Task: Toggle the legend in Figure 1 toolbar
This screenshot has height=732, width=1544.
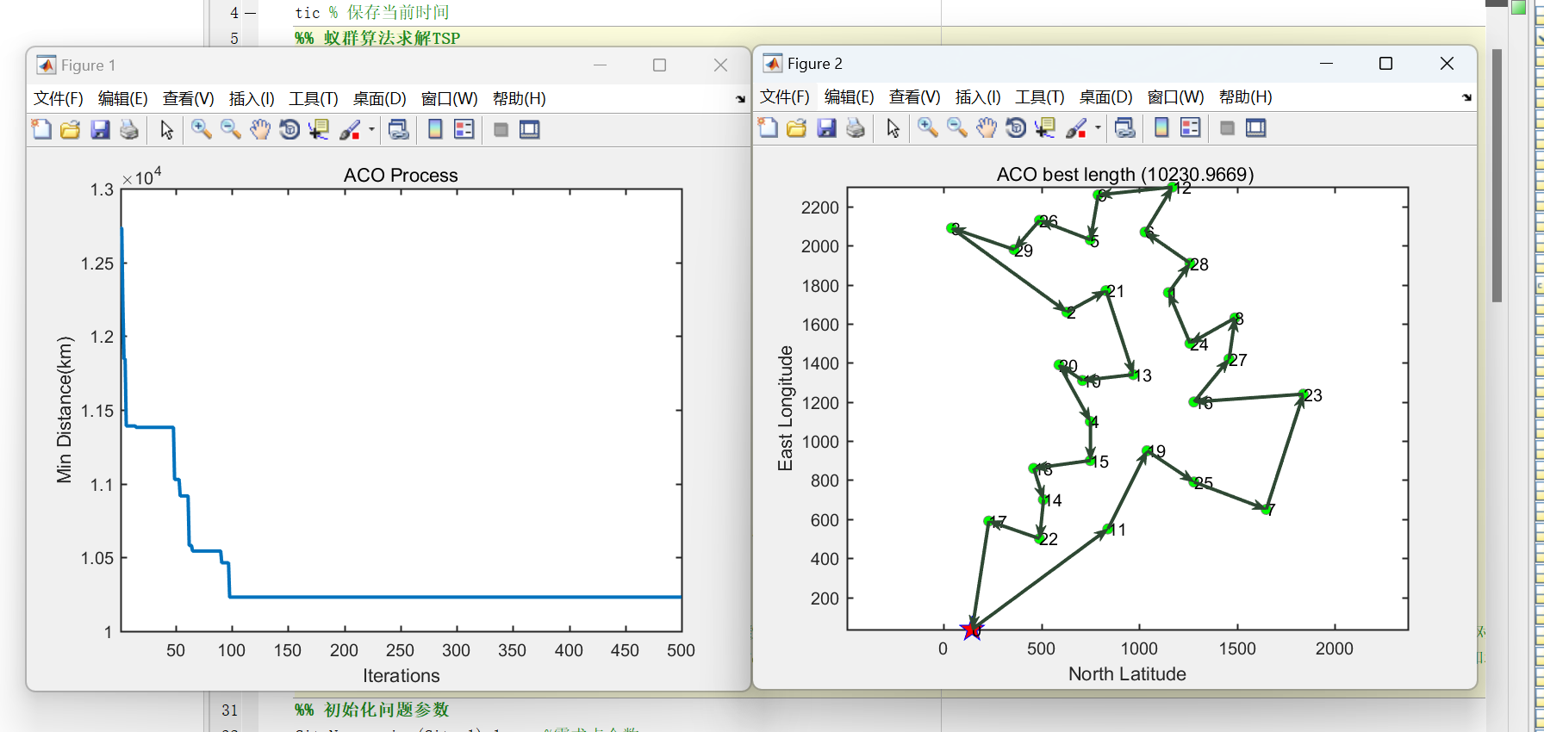Action: click(464, 130)
